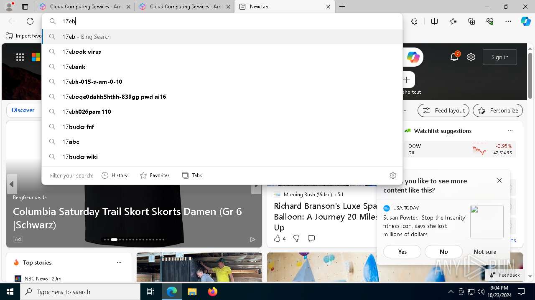Select the Discover feed tab
535x300 pixels.
(x=23, y=110)
